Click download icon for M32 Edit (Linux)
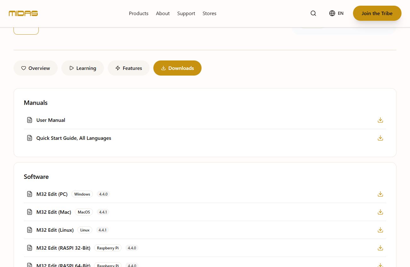 (x=380, y=230)
